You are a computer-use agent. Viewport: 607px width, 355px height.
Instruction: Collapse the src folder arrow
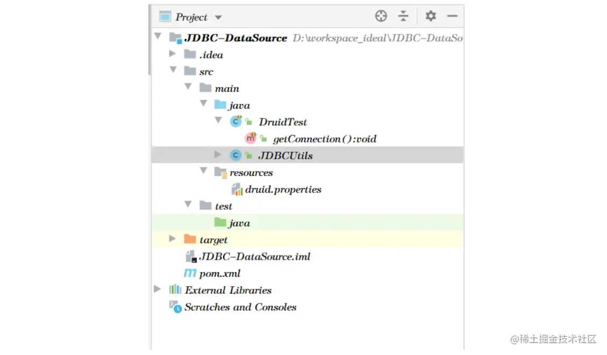pos(173,70)
